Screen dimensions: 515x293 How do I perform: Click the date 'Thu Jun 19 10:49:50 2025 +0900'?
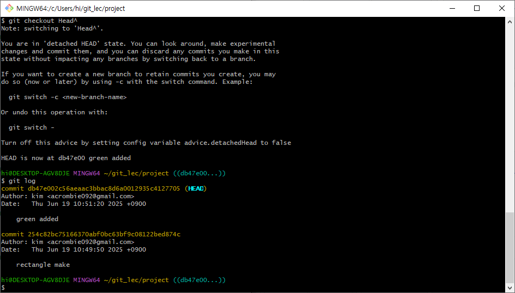point(89,249)
